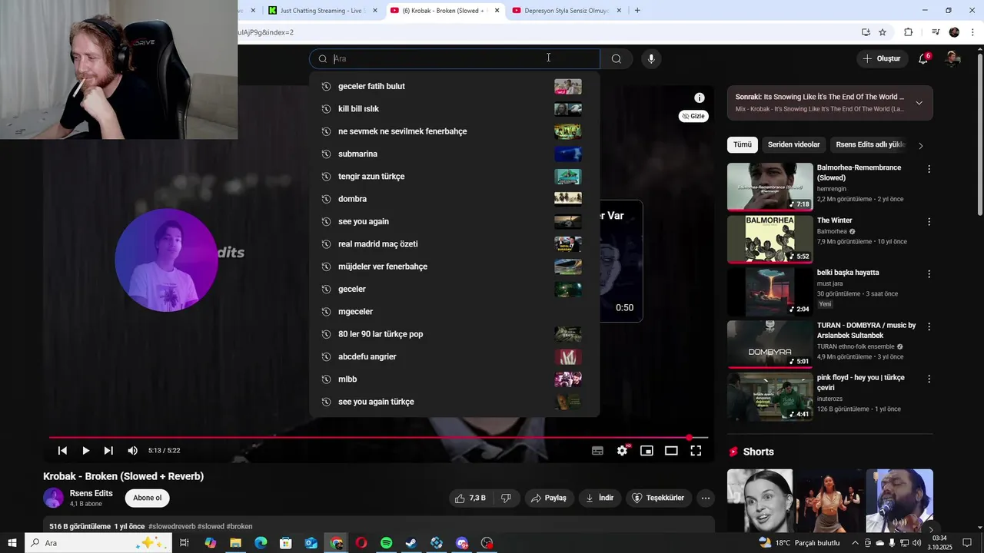Select the 'Tümü' filter chip
This screenshot has height=553, width=984.
point(743,144)
